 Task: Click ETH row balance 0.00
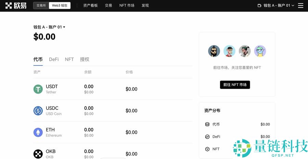pyautogui.click(x=89, y=130)
